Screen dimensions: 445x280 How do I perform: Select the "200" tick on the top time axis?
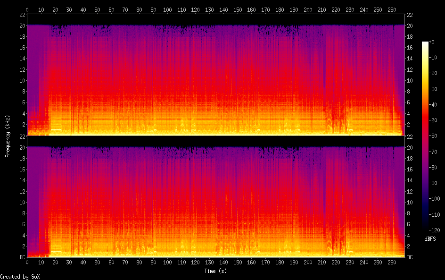pos(308,9)
